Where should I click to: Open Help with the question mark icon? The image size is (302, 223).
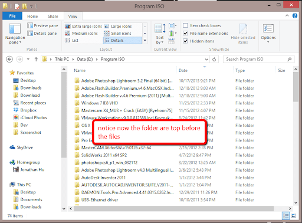pyautogui.click(x=295, y=16)
